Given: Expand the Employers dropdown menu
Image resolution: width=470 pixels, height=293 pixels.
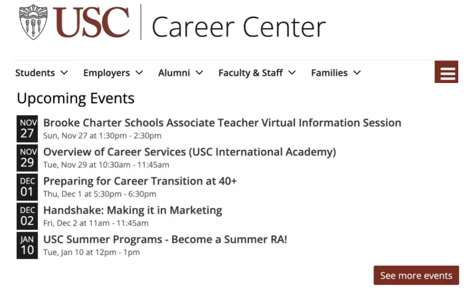Looking at the screenshot, I should 113,73.
